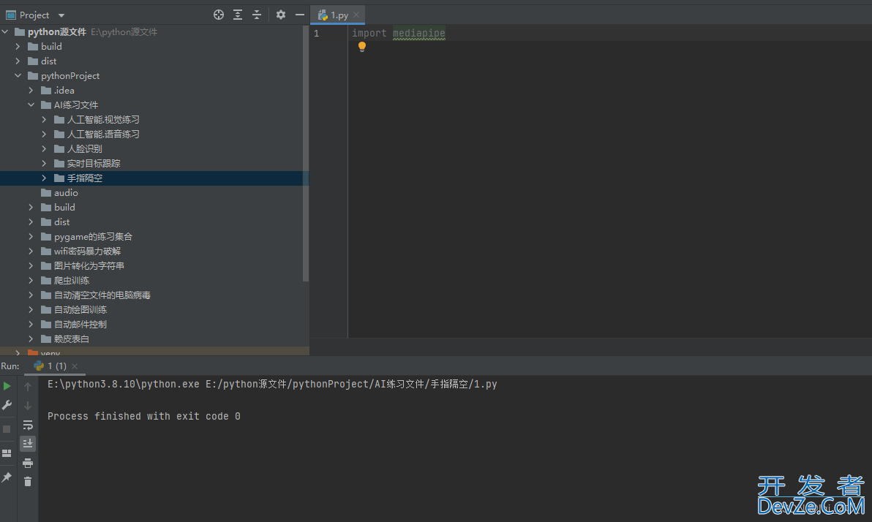This screenshot has height=522, width=872.
Task: Select the 人脸识别 folder name
Action: point(85,149)
